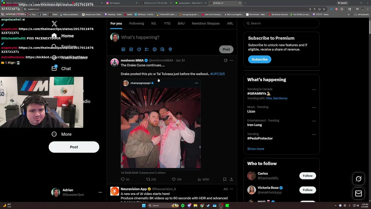
Task: Open My Verizon Overview bookmark
Action: [278, 14]
